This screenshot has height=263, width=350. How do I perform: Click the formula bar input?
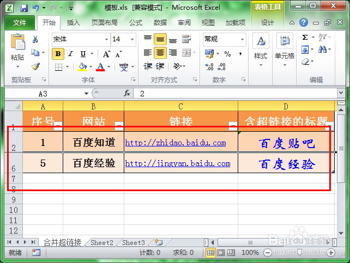(236, 94)
